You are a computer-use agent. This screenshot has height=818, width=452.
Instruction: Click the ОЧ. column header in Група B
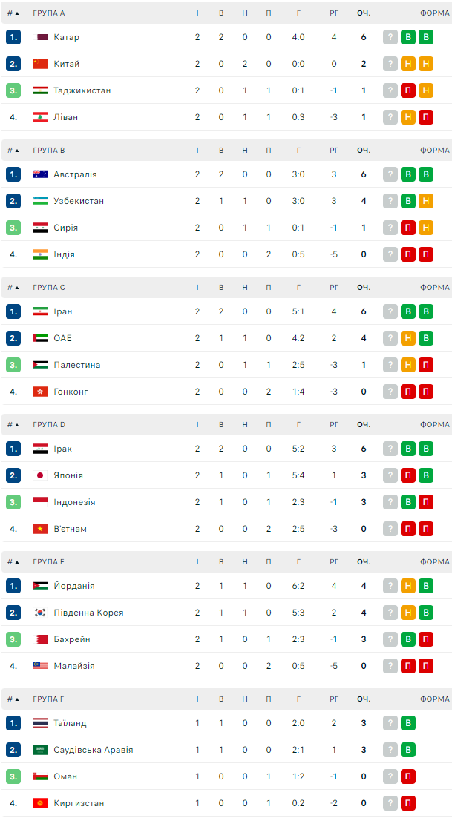click(363, 151)
